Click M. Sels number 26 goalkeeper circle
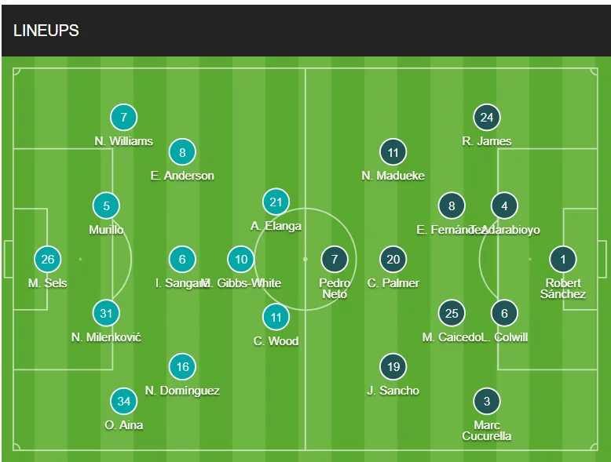Viewport: 611px width, 462px height. tap(48, 259)
